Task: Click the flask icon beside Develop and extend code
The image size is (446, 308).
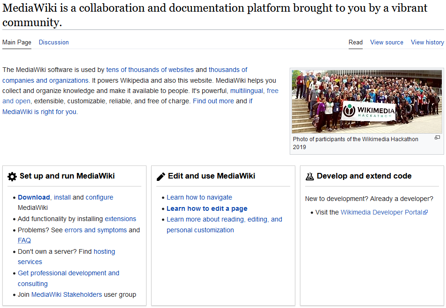Action: coord(309,177)
